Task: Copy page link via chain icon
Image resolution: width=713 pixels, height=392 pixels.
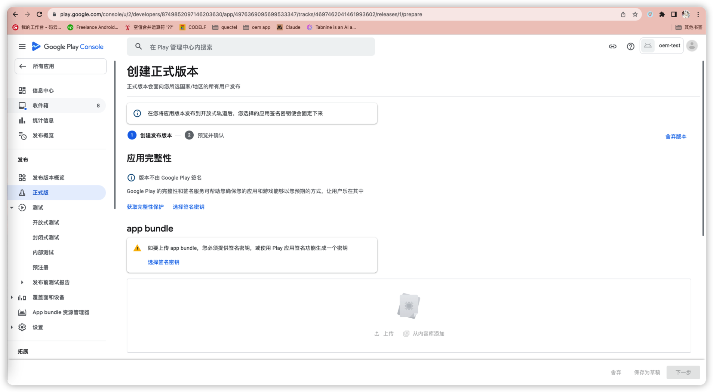Action: pyautogui.click(x=612, y=46)
